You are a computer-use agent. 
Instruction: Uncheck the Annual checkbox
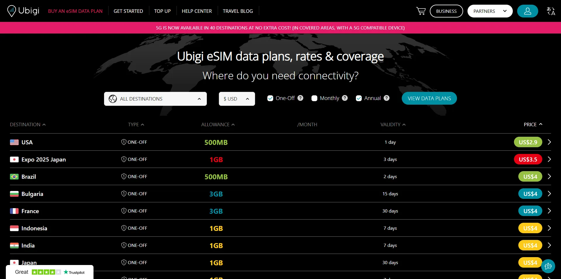359,98
